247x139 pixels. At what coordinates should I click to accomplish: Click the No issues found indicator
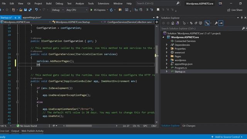point(27,126)
